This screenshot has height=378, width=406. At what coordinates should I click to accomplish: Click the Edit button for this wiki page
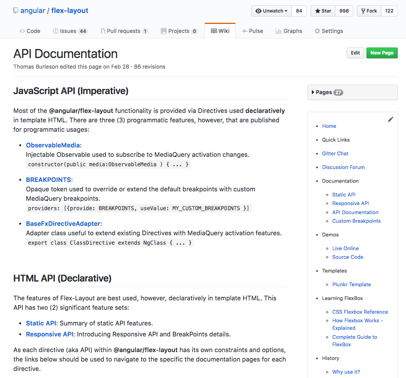pyautogui.click(x=355, y=53)
